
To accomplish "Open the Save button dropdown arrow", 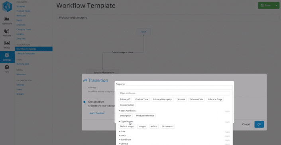I will tap(276, 5).
